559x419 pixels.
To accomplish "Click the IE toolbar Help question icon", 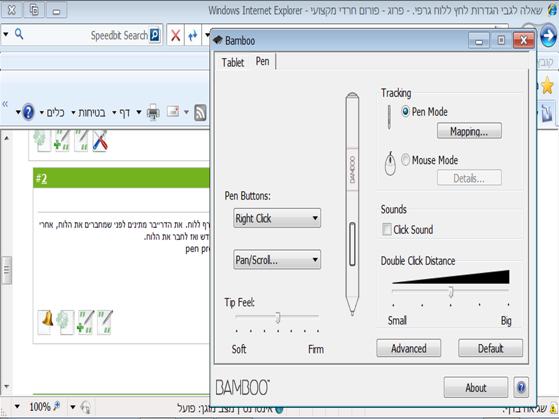I will point(28,112).
